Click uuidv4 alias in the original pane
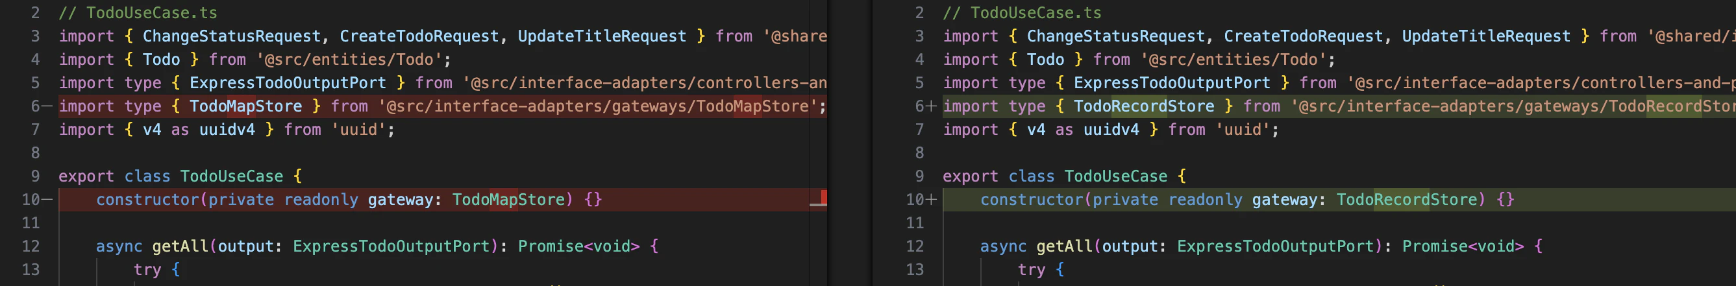Screen dimensions: 1736x286 227,130
